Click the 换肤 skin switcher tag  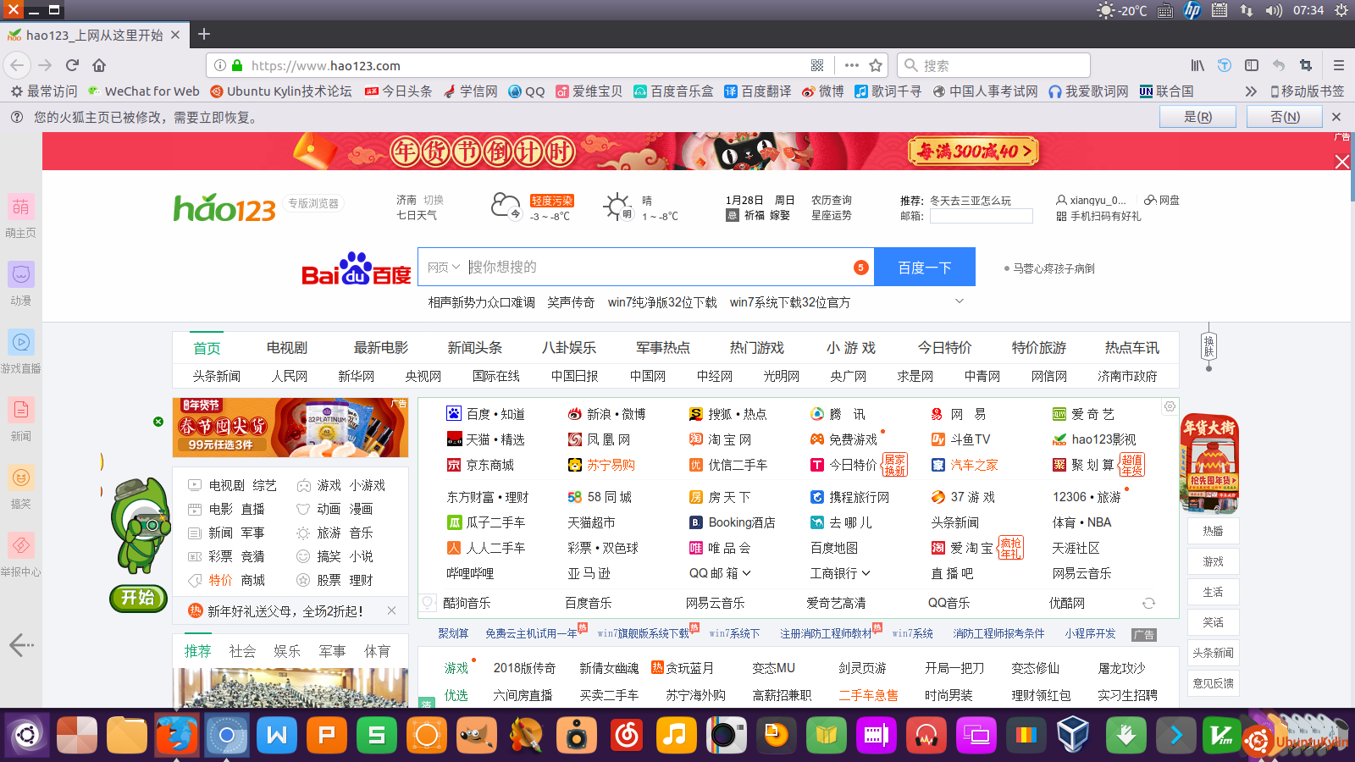click(x=1208, y=345)
